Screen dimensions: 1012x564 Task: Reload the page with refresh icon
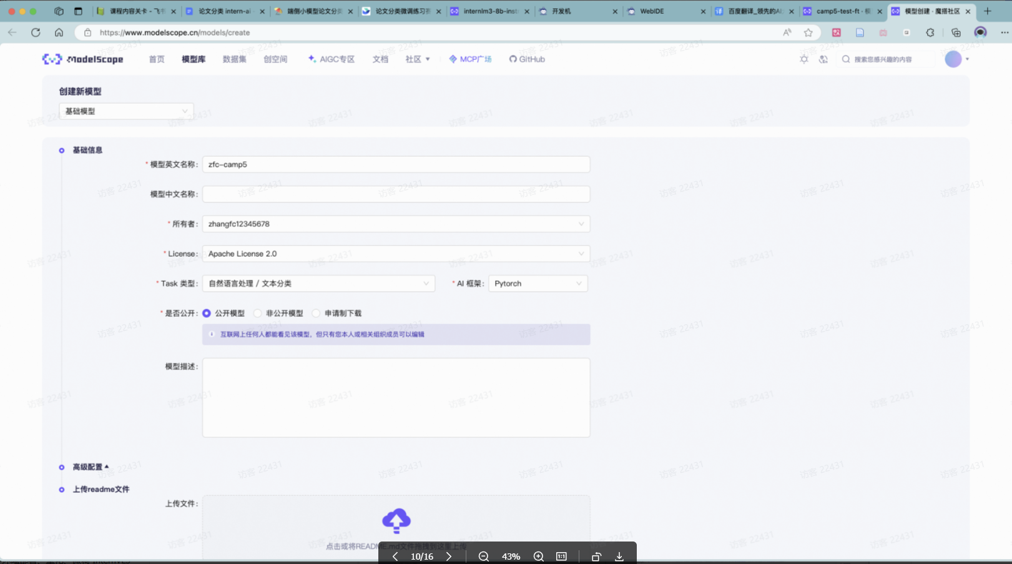36,32
